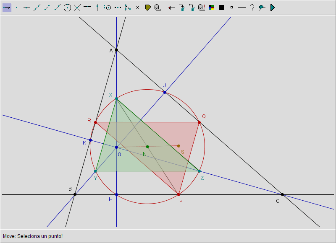
Task: Click the ghost icon with exclamation mark
Action: click(202, 8)
